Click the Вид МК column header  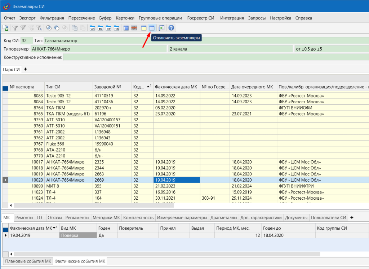pyautogui.click(x=78, y=228)
